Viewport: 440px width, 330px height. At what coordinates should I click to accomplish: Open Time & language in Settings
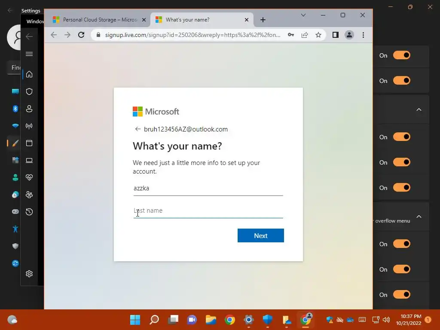point(15,195)
